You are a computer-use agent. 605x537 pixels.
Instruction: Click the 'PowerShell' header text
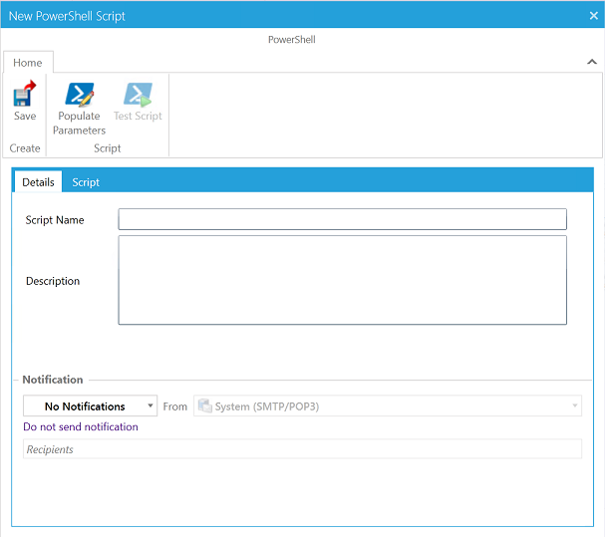(292, 39)
